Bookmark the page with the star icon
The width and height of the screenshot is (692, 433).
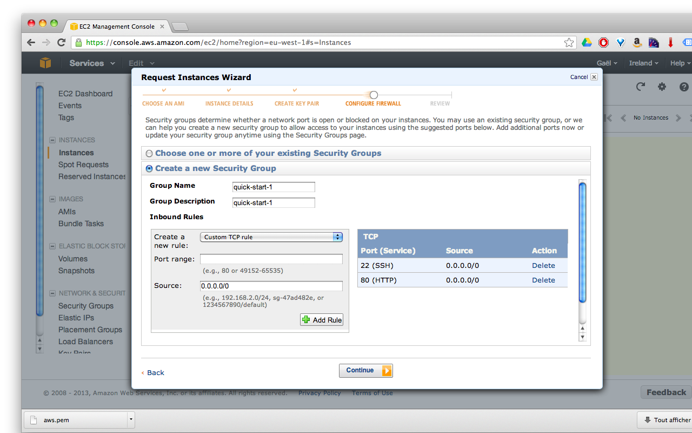click(x=569, y=42)
